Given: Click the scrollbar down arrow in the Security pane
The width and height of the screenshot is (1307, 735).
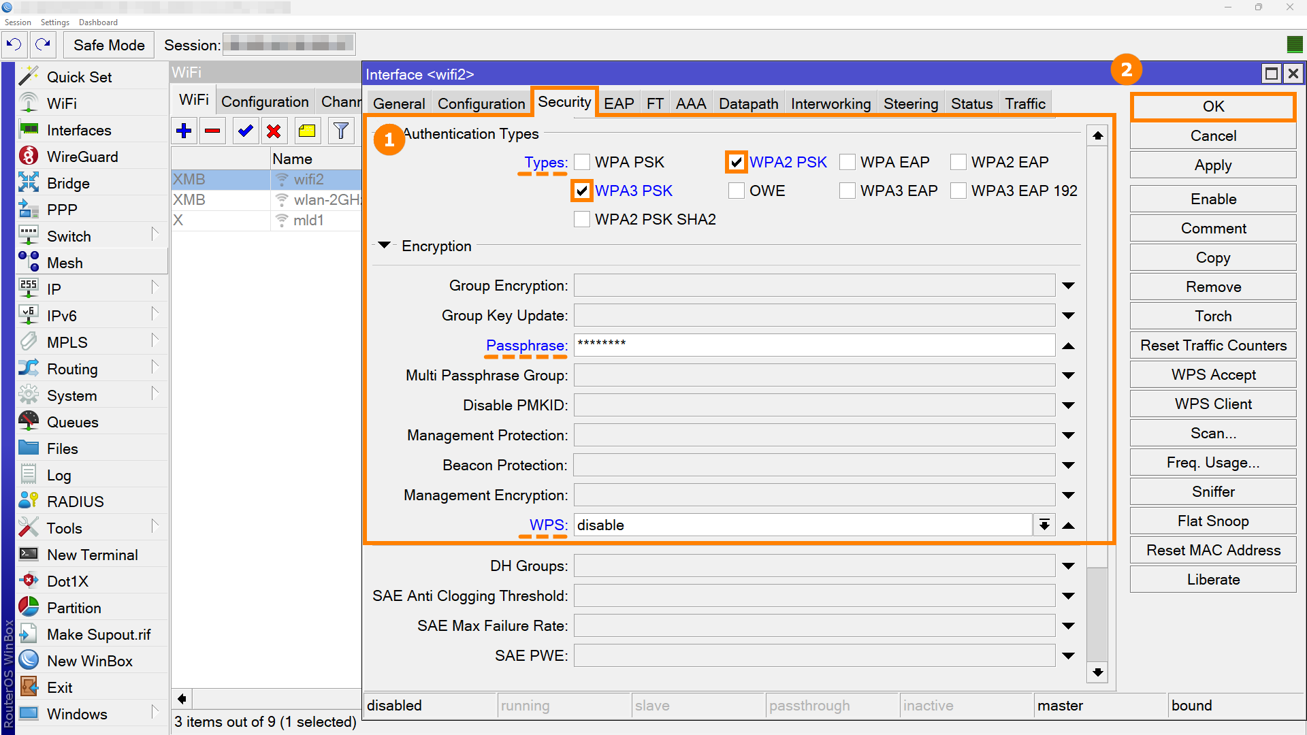Looking at the screenshot, I should pyautogui.click(x=1097, y=672).
